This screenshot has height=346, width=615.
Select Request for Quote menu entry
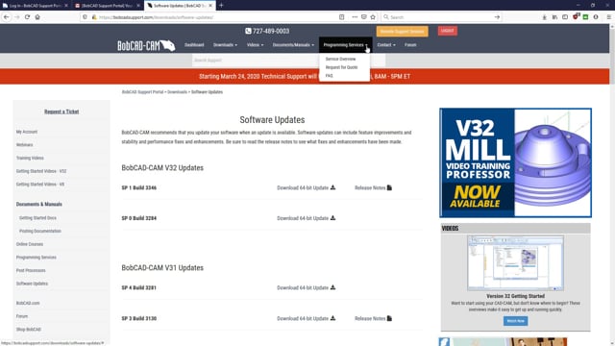[x=342, y=67]
